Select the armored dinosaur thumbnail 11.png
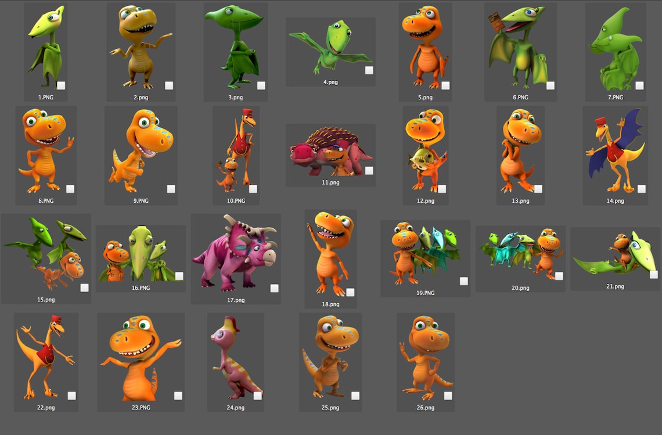Image resolution: width=662 pixels, height=435 pixels. pyautogui.click(x=330, y=151)
